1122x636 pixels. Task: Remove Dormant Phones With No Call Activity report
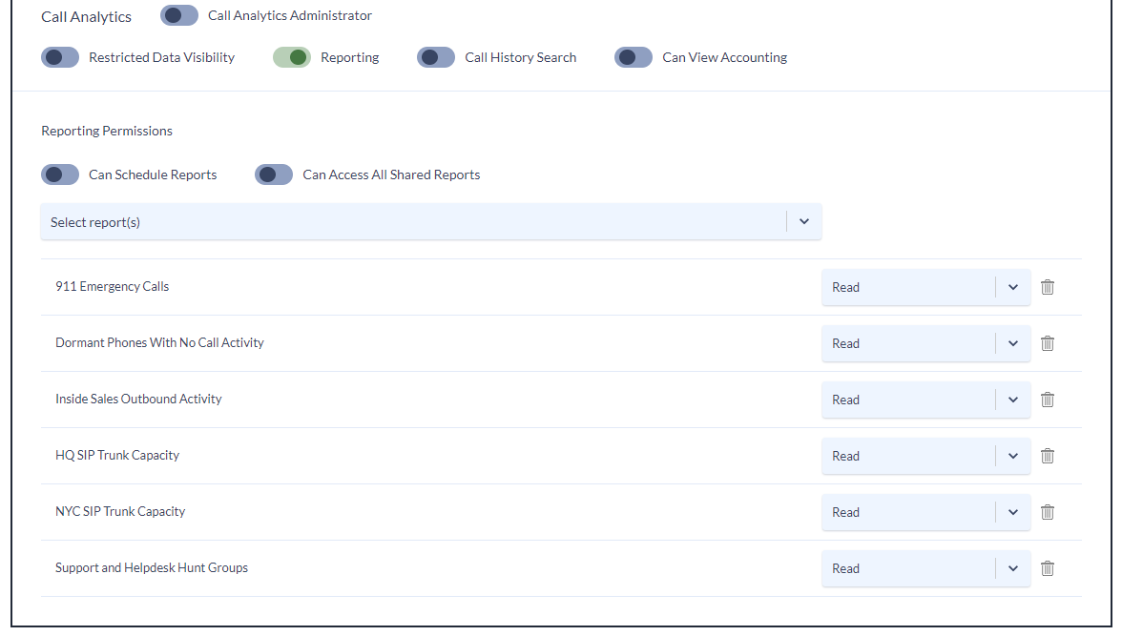click(1047, 343)
